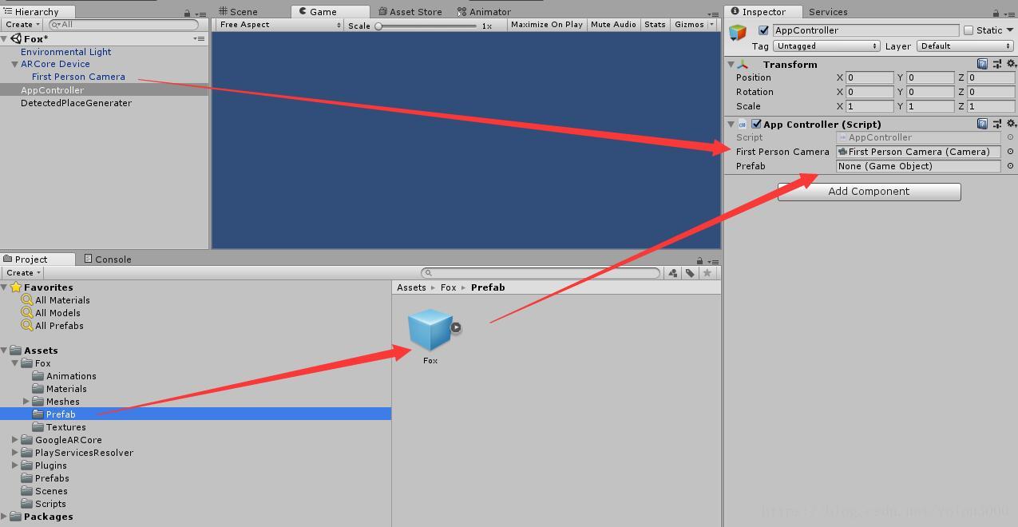1018x527 pixels.
Task: Open Transform component help reference icon
Action: click(982, 64)
